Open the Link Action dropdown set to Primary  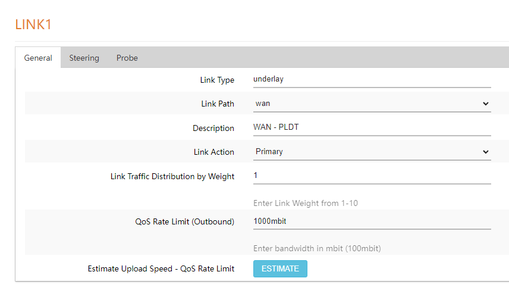coord(372,152)
